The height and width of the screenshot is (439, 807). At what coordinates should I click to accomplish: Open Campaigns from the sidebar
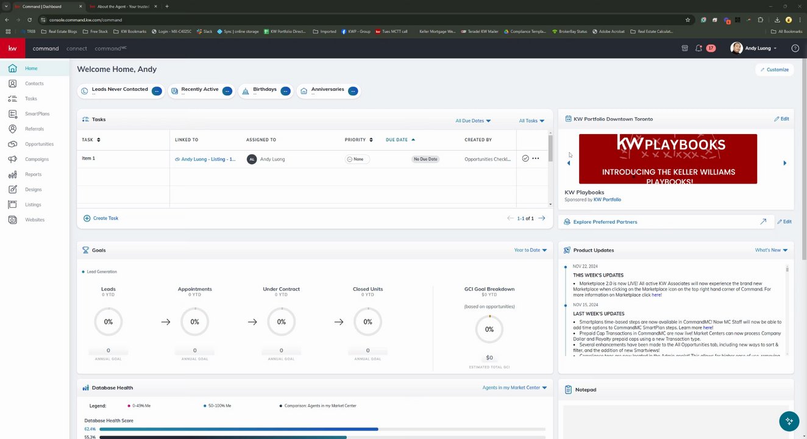click(x=37, y=159)
